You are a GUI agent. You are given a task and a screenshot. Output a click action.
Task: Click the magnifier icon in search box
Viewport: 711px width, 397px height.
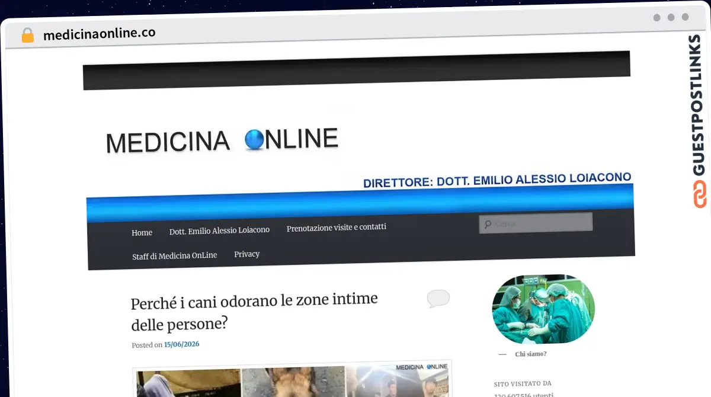[x=488, y=225]
